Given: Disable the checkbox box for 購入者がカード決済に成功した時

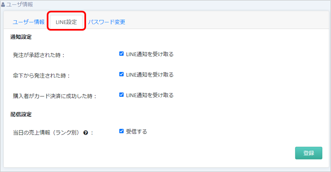Looking at the screenshot, I should click(121, 95).
